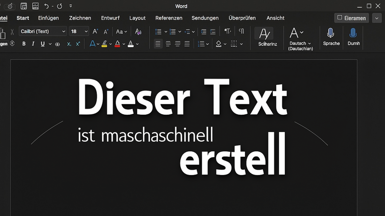
Task: Switch to the Referenzen tab
Action: [168, 18]
